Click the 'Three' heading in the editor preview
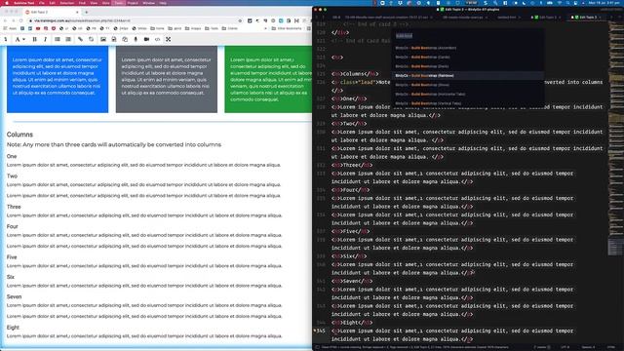The image size is (624, 351). point(14,207)
